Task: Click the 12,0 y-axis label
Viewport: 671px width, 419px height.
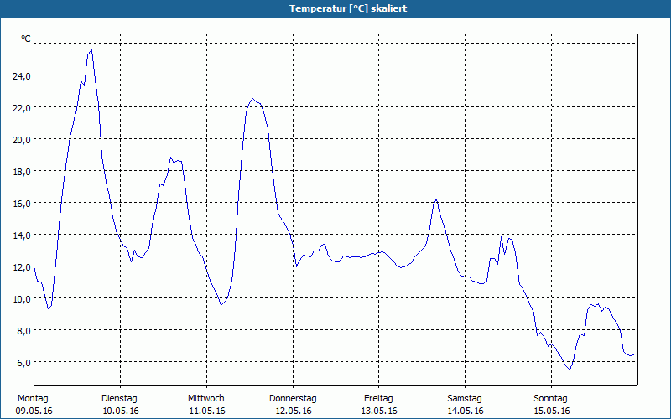Action: (22, 267)
